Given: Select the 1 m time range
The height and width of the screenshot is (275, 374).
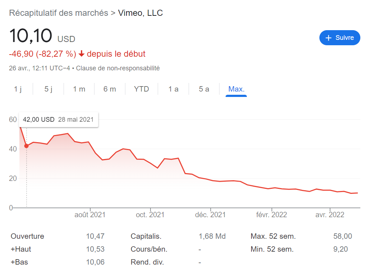Looking at the screenshot, I should 79,89.
